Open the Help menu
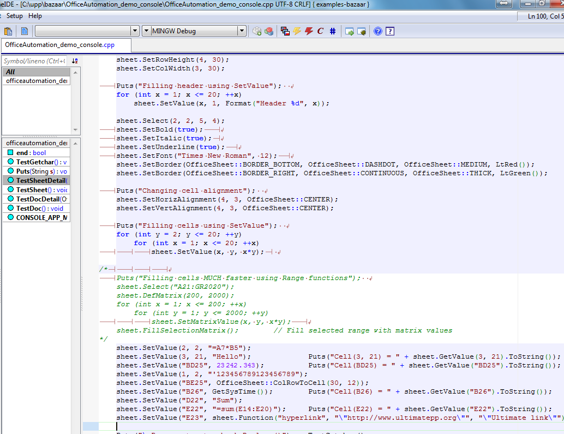The image size is (564, 434). (x=35, y=16)
